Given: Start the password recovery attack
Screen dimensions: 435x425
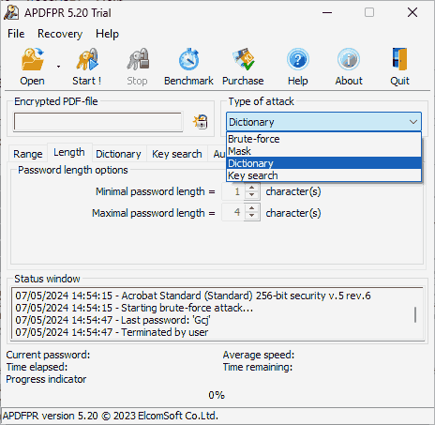Looking at the screenshot, I should (x=87, y=67).
